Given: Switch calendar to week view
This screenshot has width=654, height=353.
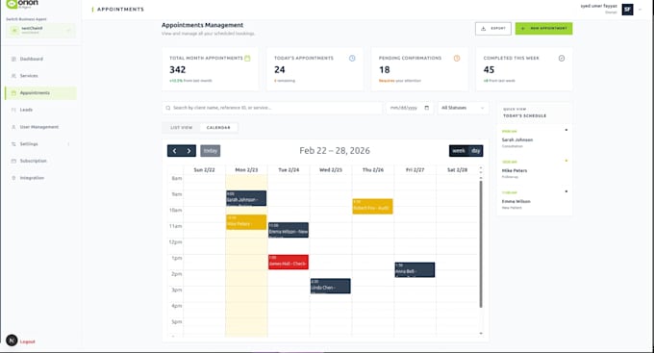Looking at the screenshot, I should 459,151.
